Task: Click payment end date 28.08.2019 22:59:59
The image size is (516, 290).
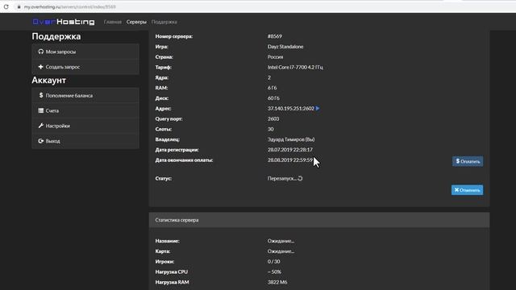Action: (290, 160)
